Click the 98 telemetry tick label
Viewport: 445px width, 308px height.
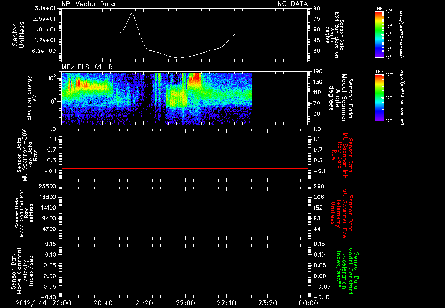click(317, 218)
